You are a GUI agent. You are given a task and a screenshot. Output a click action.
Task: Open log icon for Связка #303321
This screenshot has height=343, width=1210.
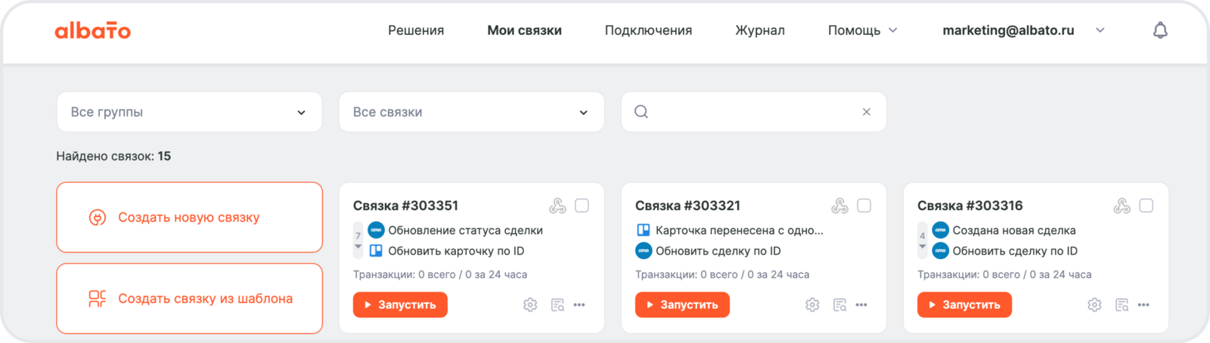(x=839, y=305)
